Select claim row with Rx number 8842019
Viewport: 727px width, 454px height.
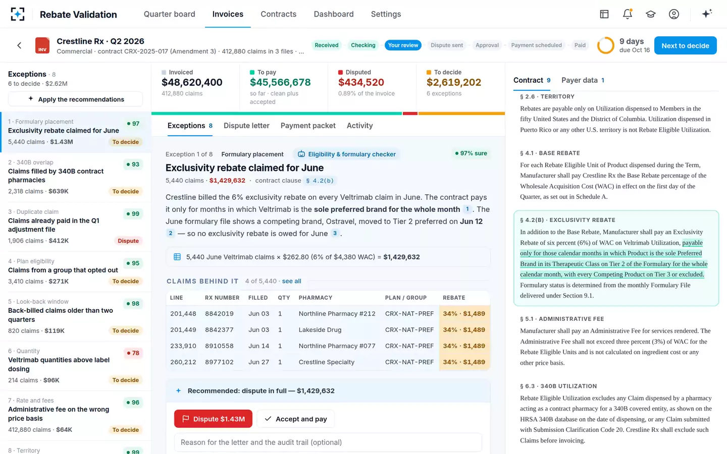[x=328, y=314]
